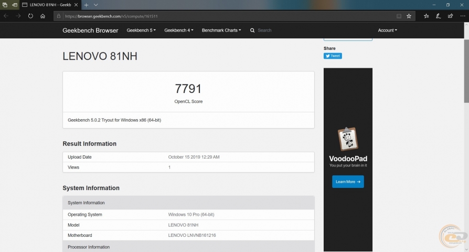Click the address bar URL

click(x=111, y=16)
